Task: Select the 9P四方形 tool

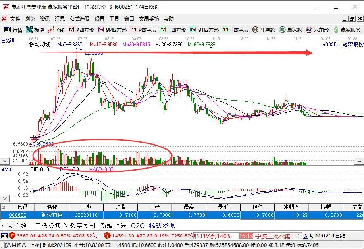Action: (111, 29)
